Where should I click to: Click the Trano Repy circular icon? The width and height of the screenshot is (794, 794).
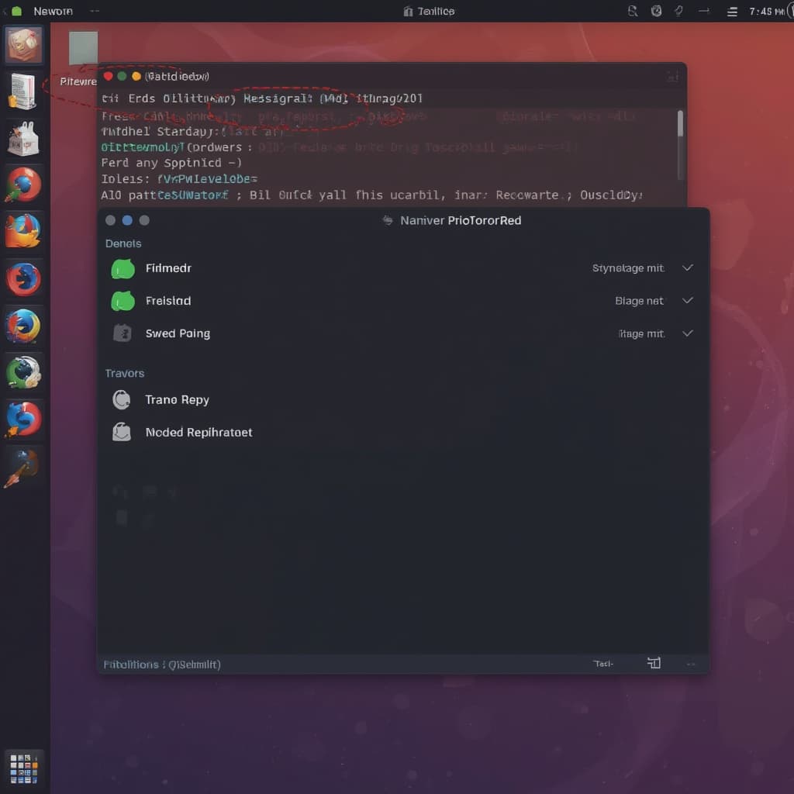point(122,400)
